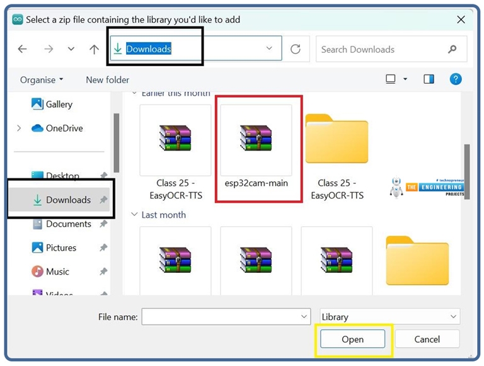Click the Back navigation arrow
Viewport: 484px width, 366px height.
tap(23, 49)
